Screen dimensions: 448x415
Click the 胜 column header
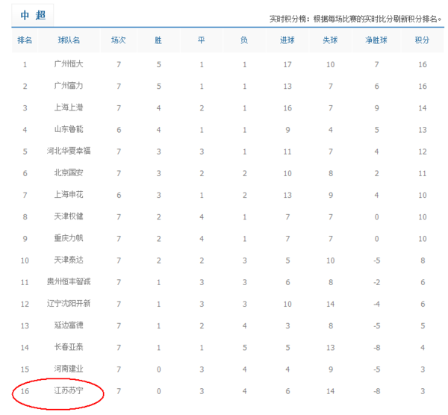coord(158,40)
